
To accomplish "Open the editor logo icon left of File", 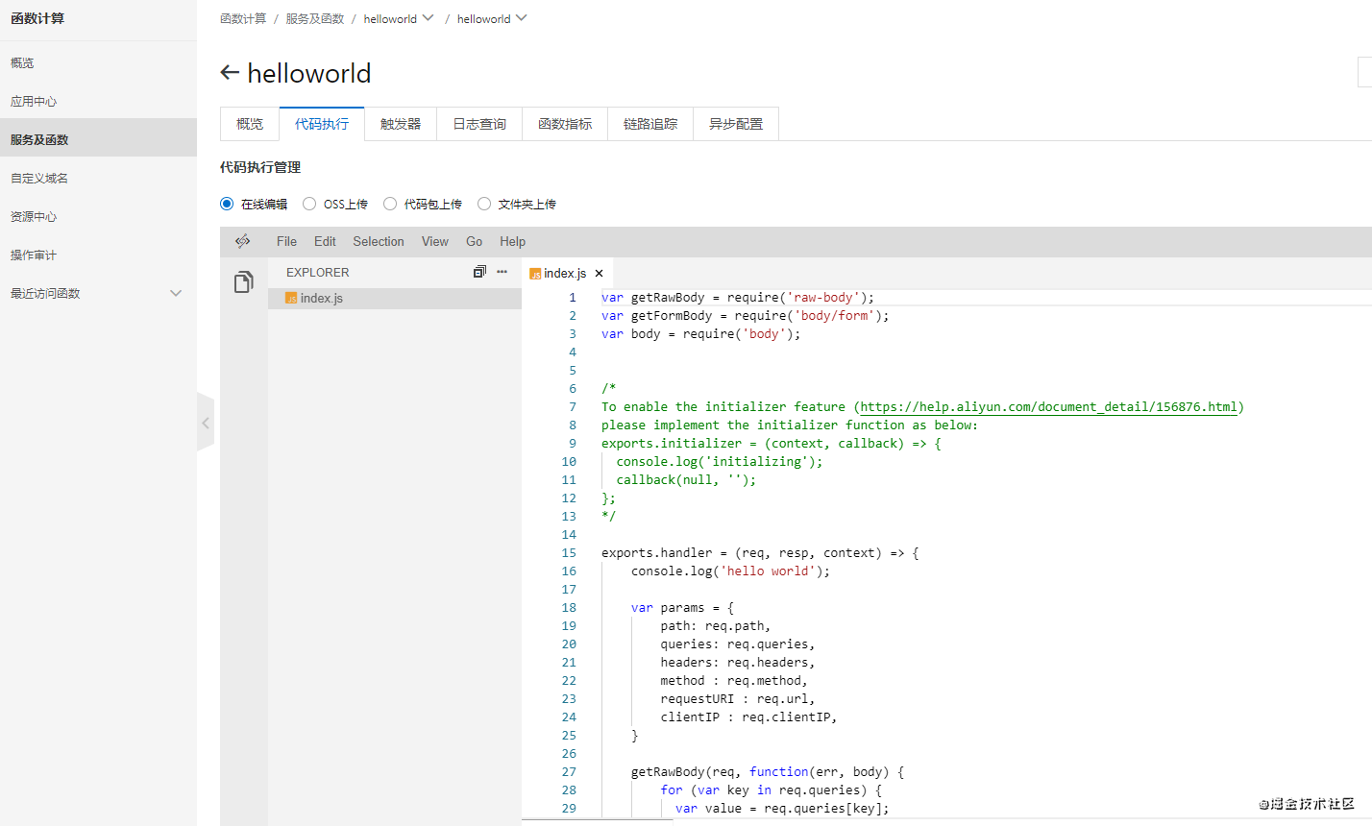I will tap(243, 241).
